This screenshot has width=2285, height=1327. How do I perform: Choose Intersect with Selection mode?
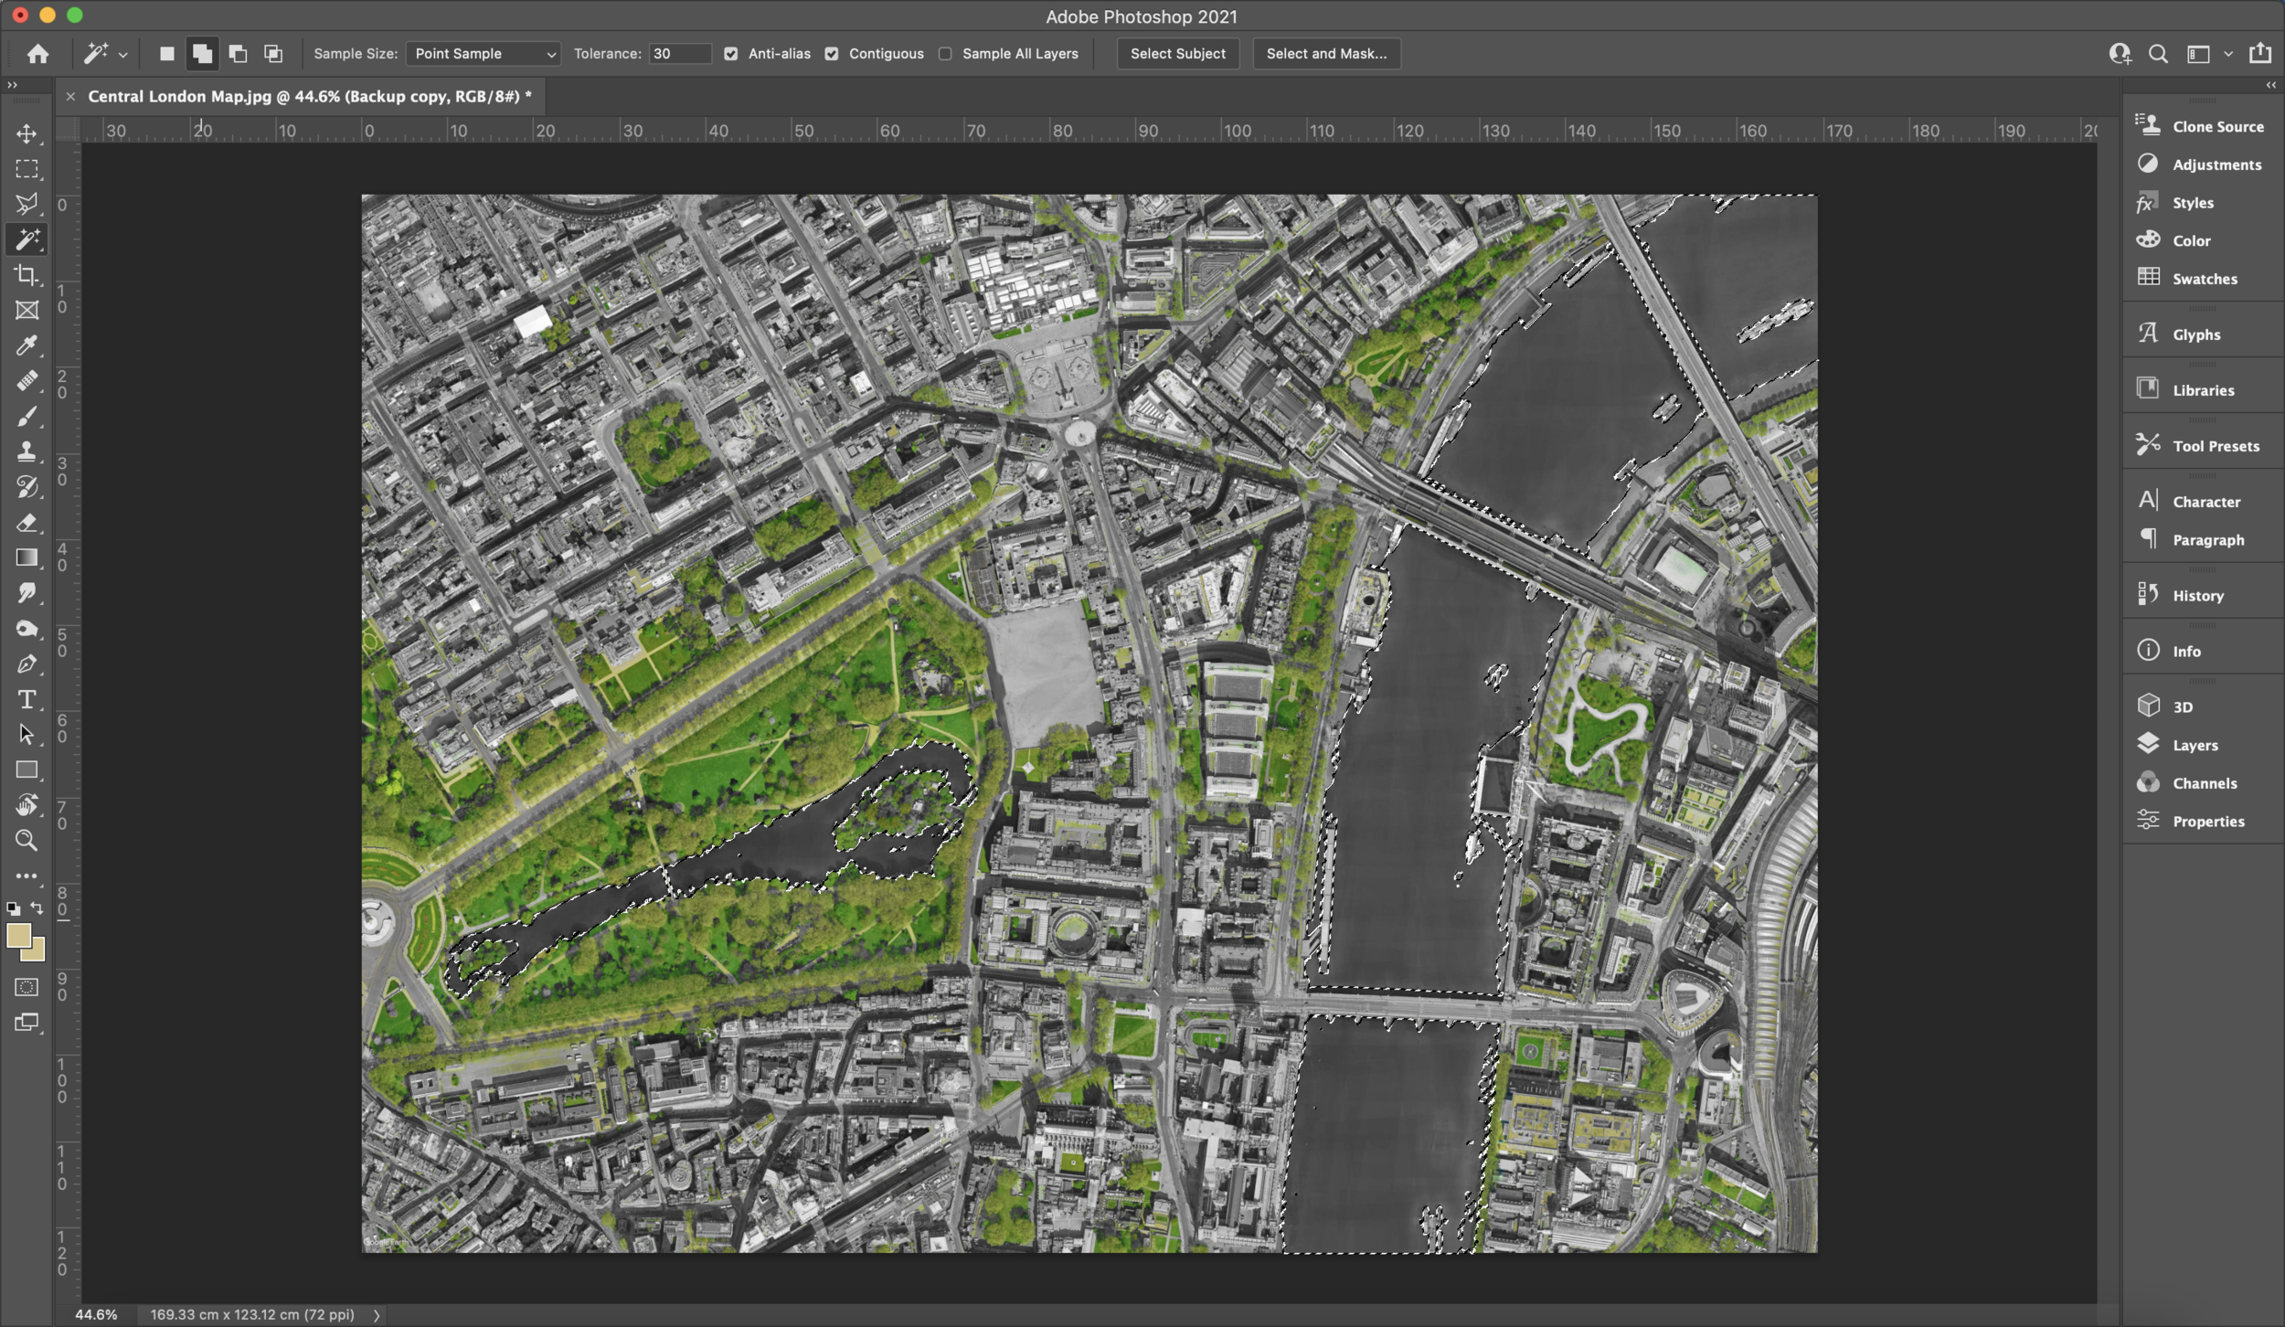click(273, 54)
